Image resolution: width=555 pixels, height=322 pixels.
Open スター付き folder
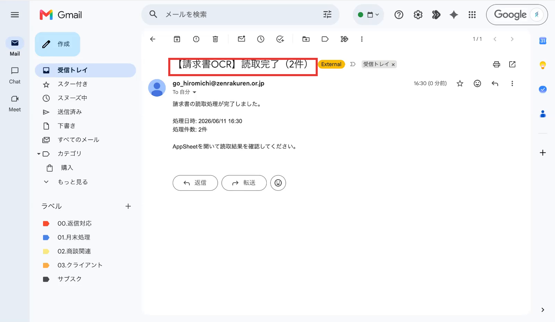[85, 84]
